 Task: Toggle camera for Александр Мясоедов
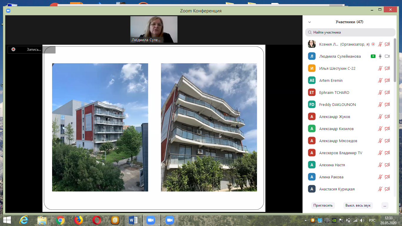387,141
